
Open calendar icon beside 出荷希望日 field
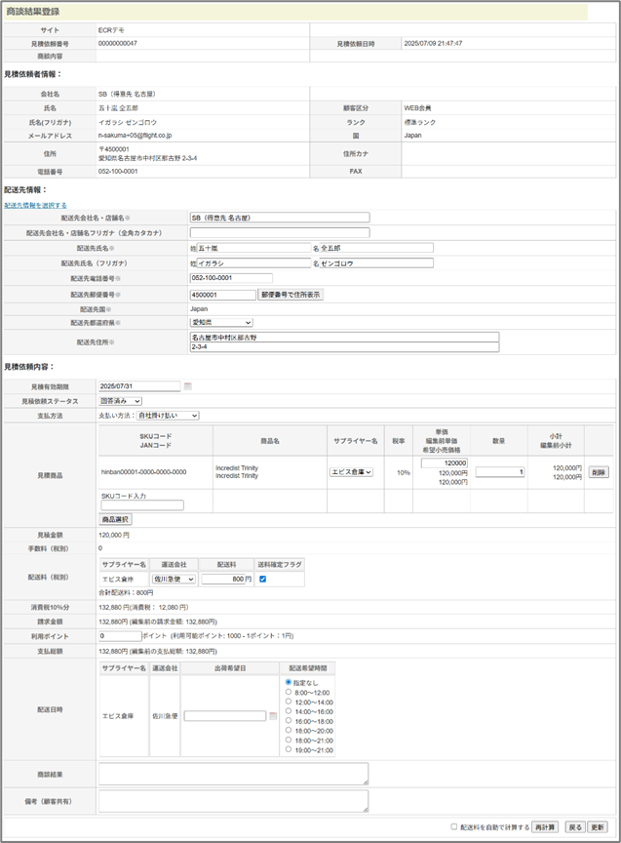pos(274,716)
